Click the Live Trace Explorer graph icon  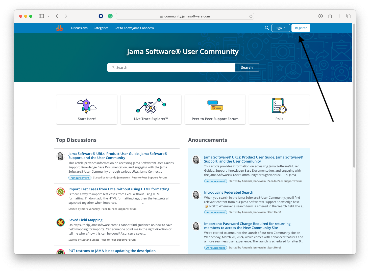click(151, 106)
